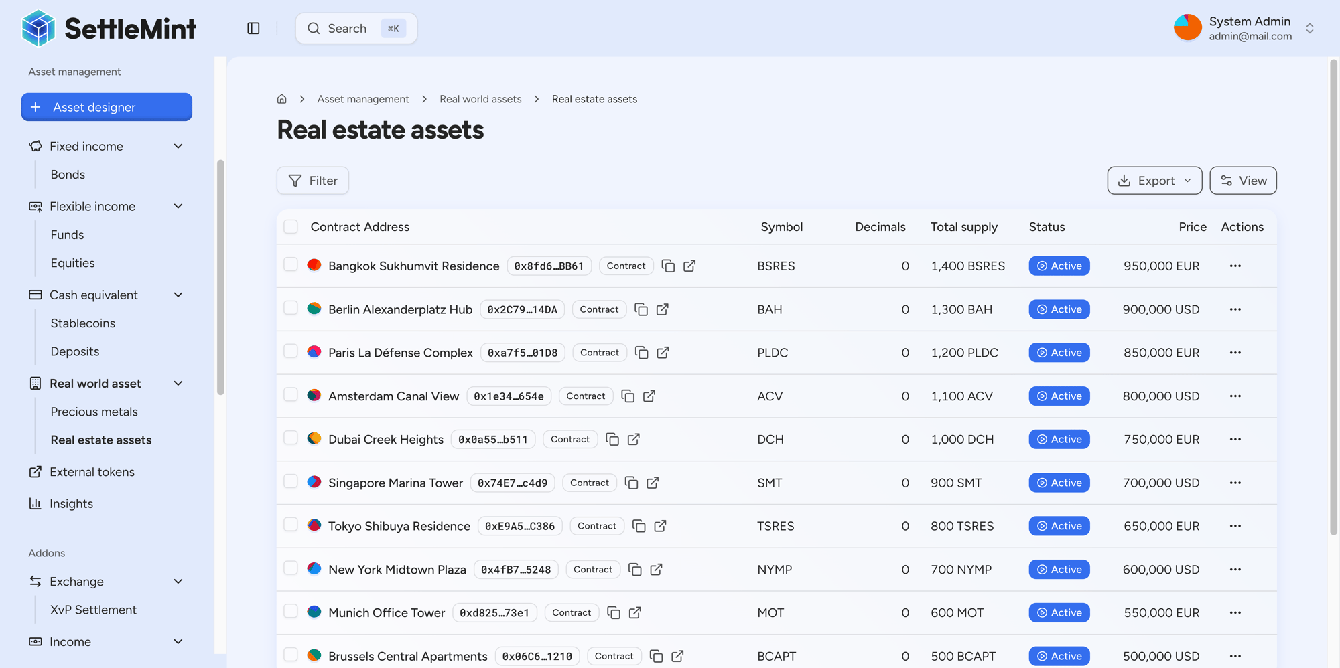Collapse the Fixed income section
Viewport: 1340px width, 668px height.
pyautogui.click(x=178, y=146)
